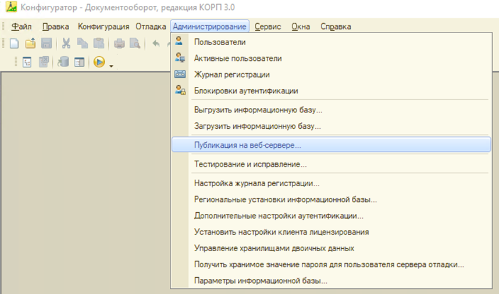Click the New document toolbar icon
Image resolution: width=499 pixels, height=294 pixels.
coord(14,43)
